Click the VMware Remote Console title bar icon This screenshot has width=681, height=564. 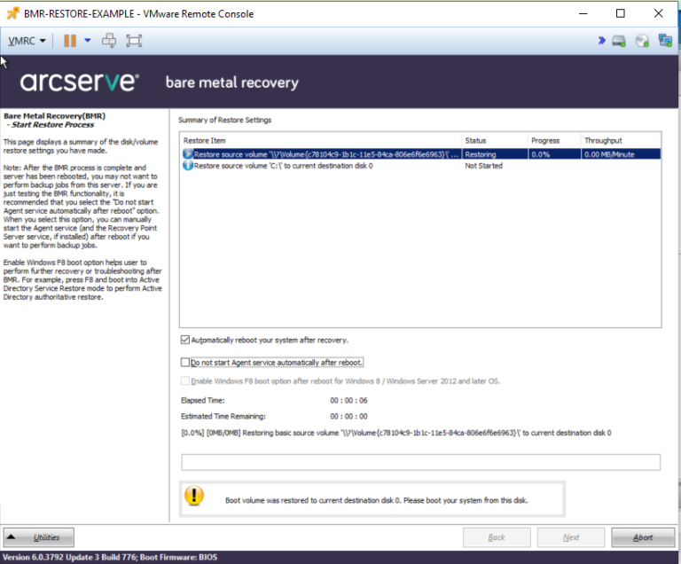(x=13, y=13)
